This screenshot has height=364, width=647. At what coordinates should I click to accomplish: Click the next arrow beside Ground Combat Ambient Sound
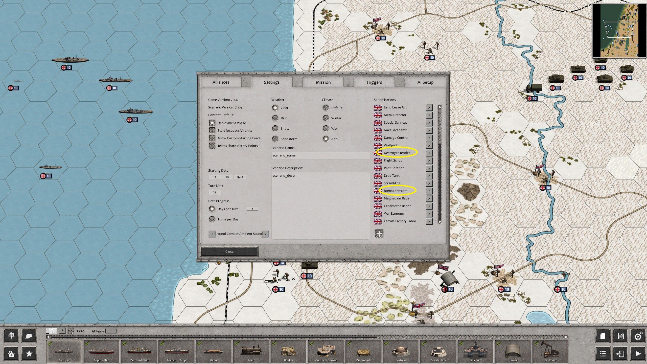[x=265, y=234]
